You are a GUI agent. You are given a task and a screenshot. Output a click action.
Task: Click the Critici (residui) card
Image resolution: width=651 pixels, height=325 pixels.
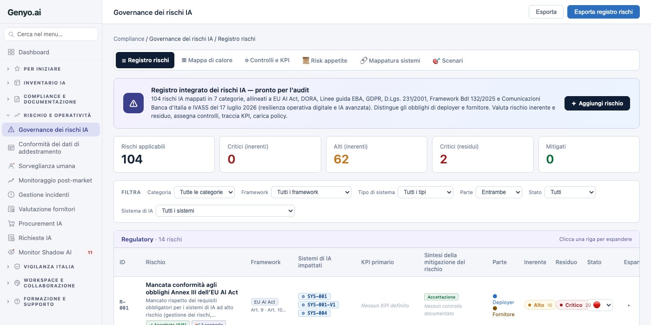click(x=483, y=154)
